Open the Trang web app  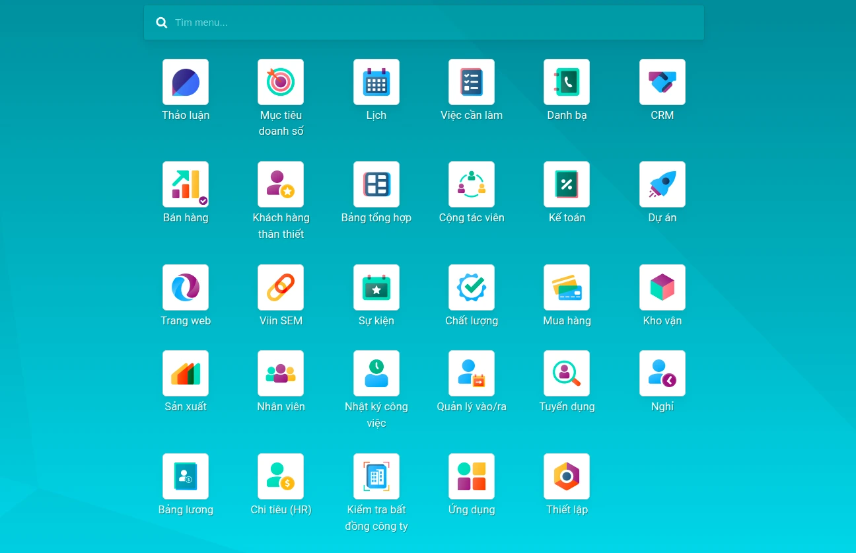(186, 288)
